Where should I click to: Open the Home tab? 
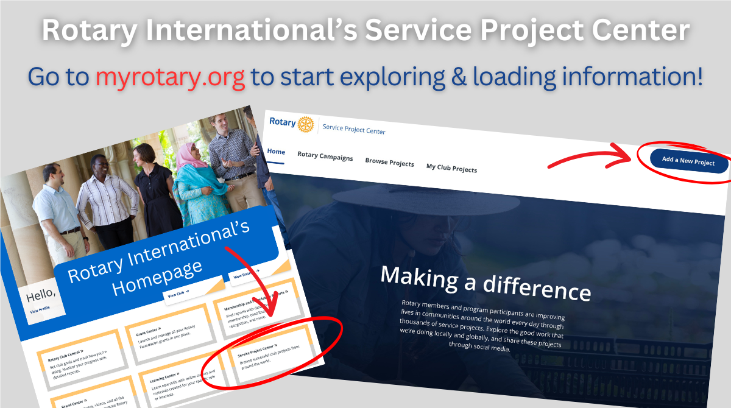276,152
